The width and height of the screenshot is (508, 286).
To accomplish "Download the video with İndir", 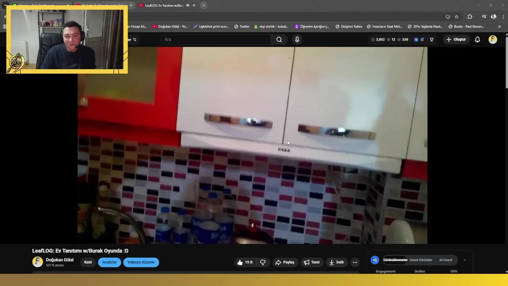I will click(x=337, y=262).
